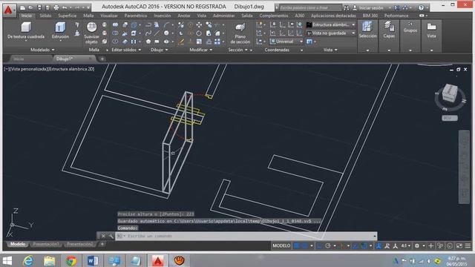Viewport: 475px width, 267px height.
Task: Click the new drawing tab plus button
Action: coord(102,59)
